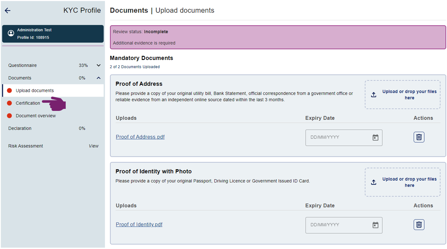This screenshot has width=447, height=249.
Task: Click the back arrow beside KYC Profile
Action: point(7,11)
